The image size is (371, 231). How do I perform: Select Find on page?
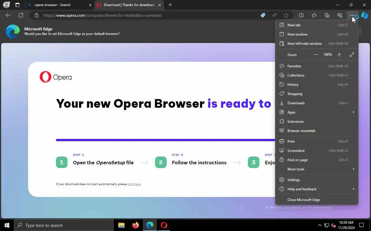(x=317, y=160)
